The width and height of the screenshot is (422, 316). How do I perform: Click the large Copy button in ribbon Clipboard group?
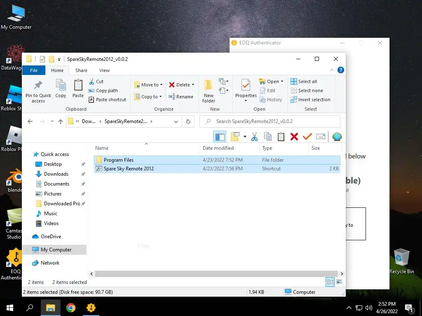click(61, 89)
